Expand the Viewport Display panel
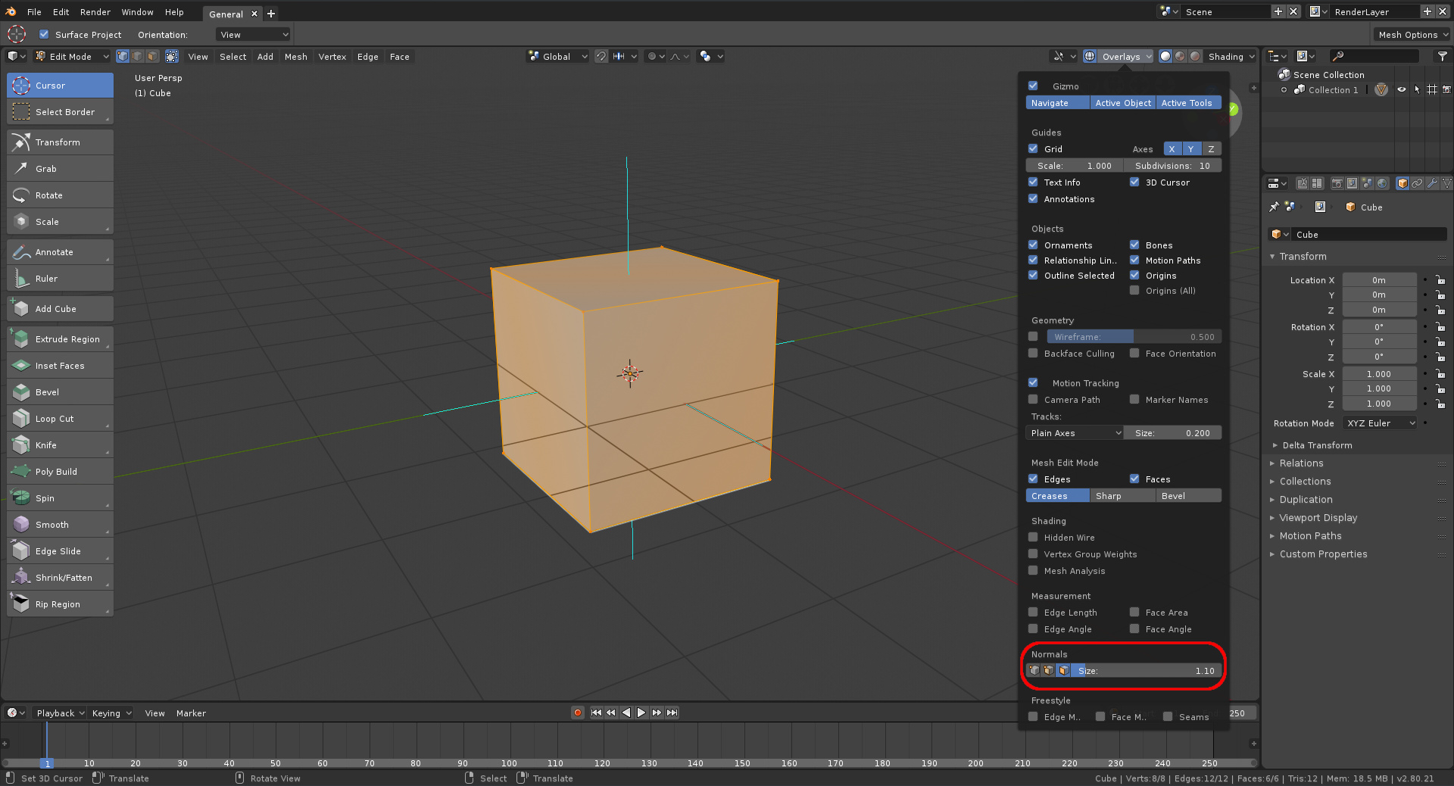1454x786 pixels. pyautogui.click(x=1318, y=518)
